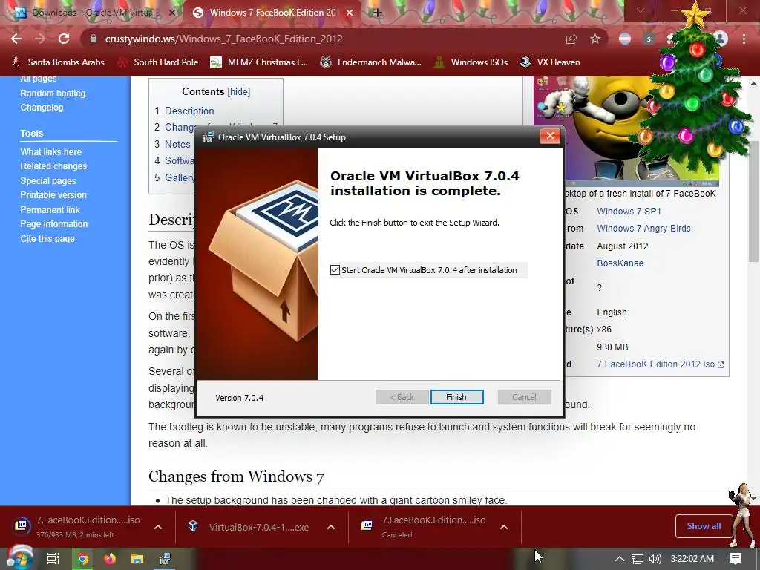760x570 pixels.
Task: Open the Windows 7 Angry Birds link
Action: [643, 229]
